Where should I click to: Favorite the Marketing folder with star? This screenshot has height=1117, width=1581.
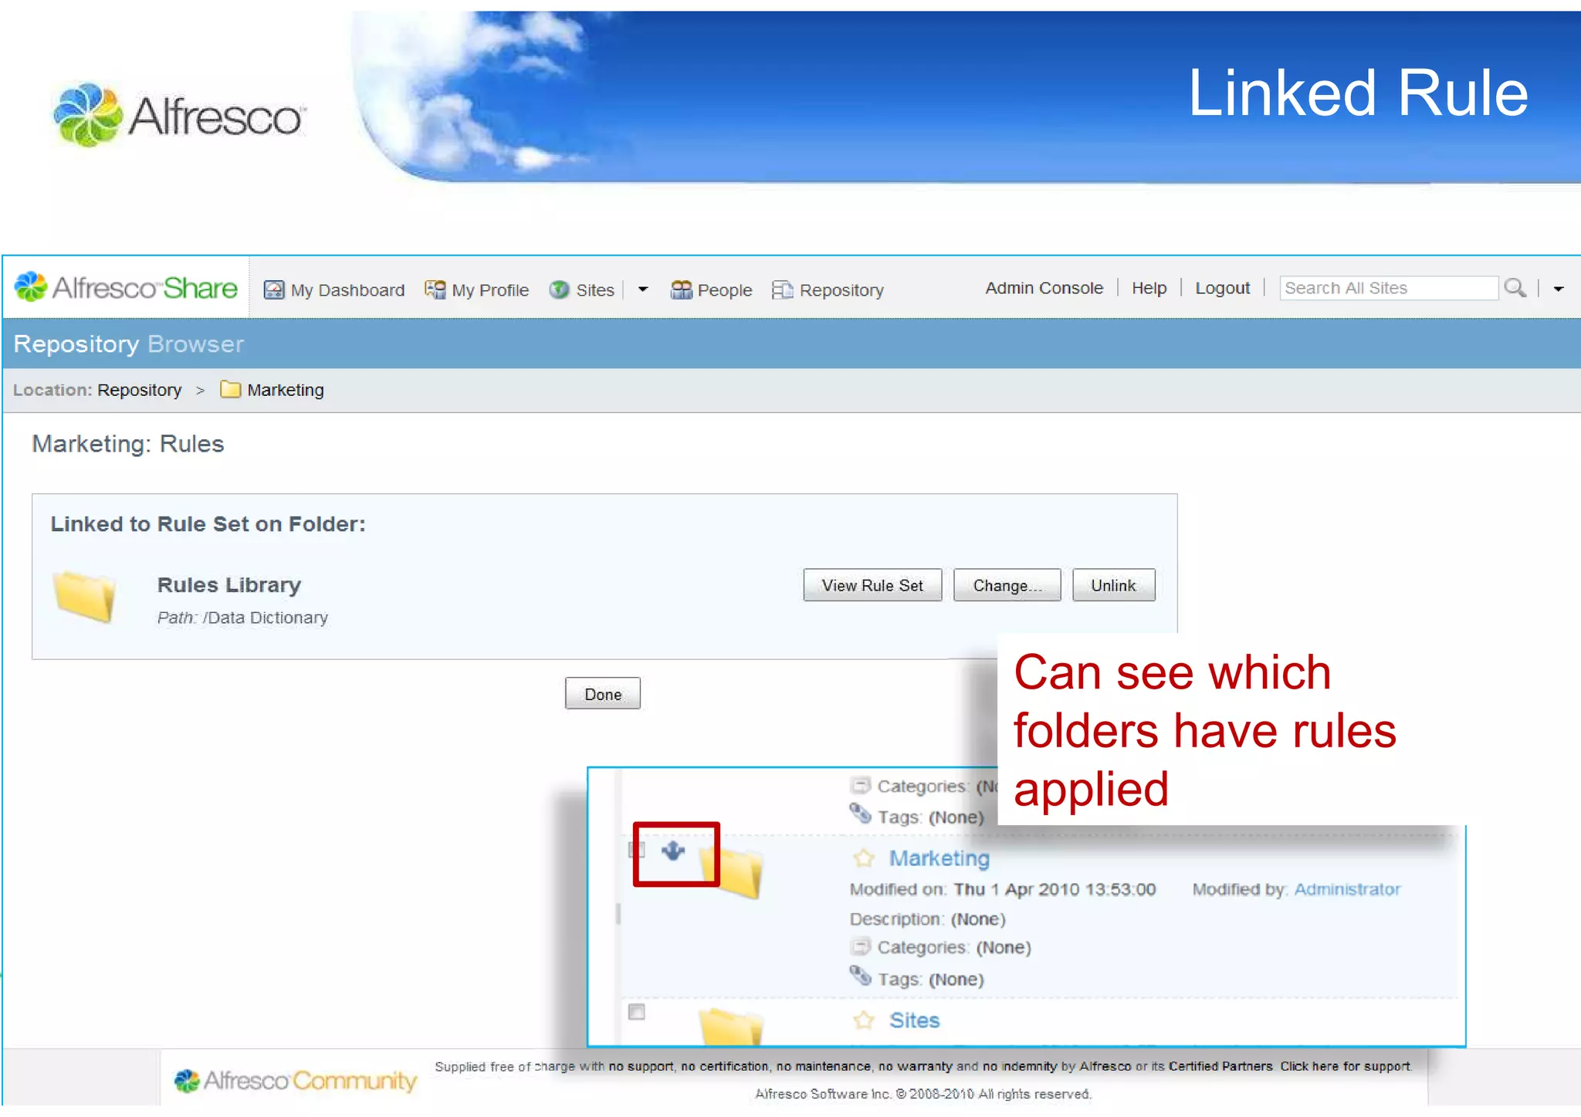[864, 858]
